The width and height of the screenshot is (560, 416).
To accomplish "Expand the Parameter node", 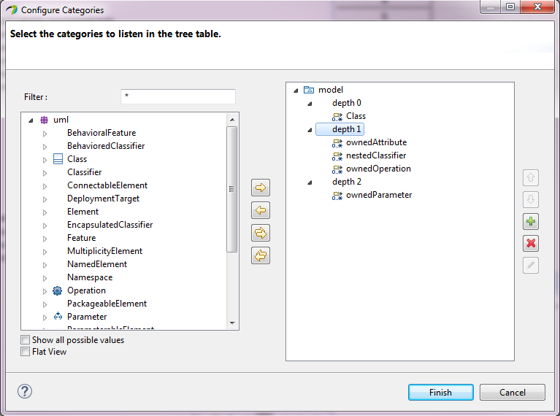I will point(45,317).
